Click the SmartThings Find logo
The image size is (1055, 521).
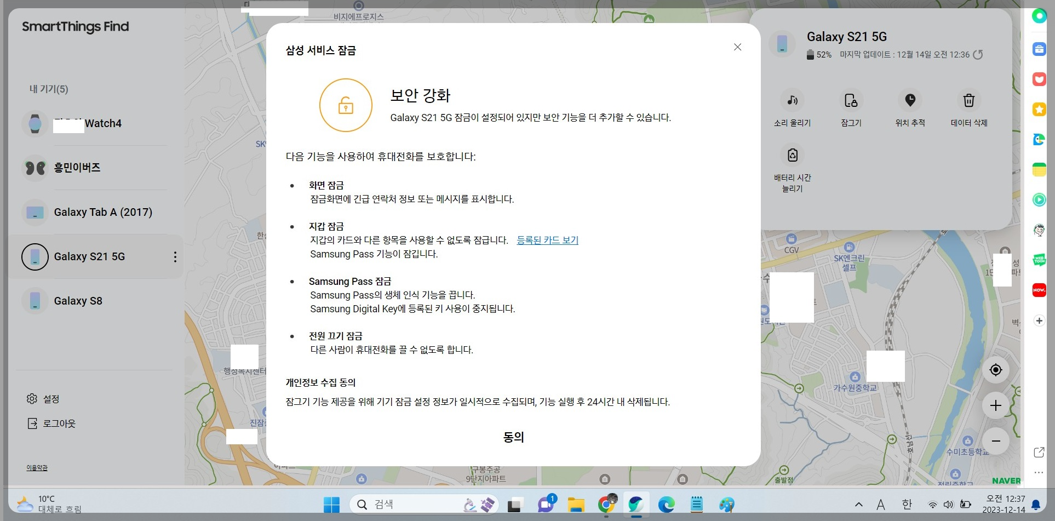click(76, 27)
